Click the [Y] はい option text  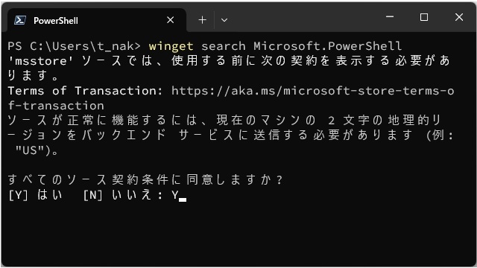(35, 195)
